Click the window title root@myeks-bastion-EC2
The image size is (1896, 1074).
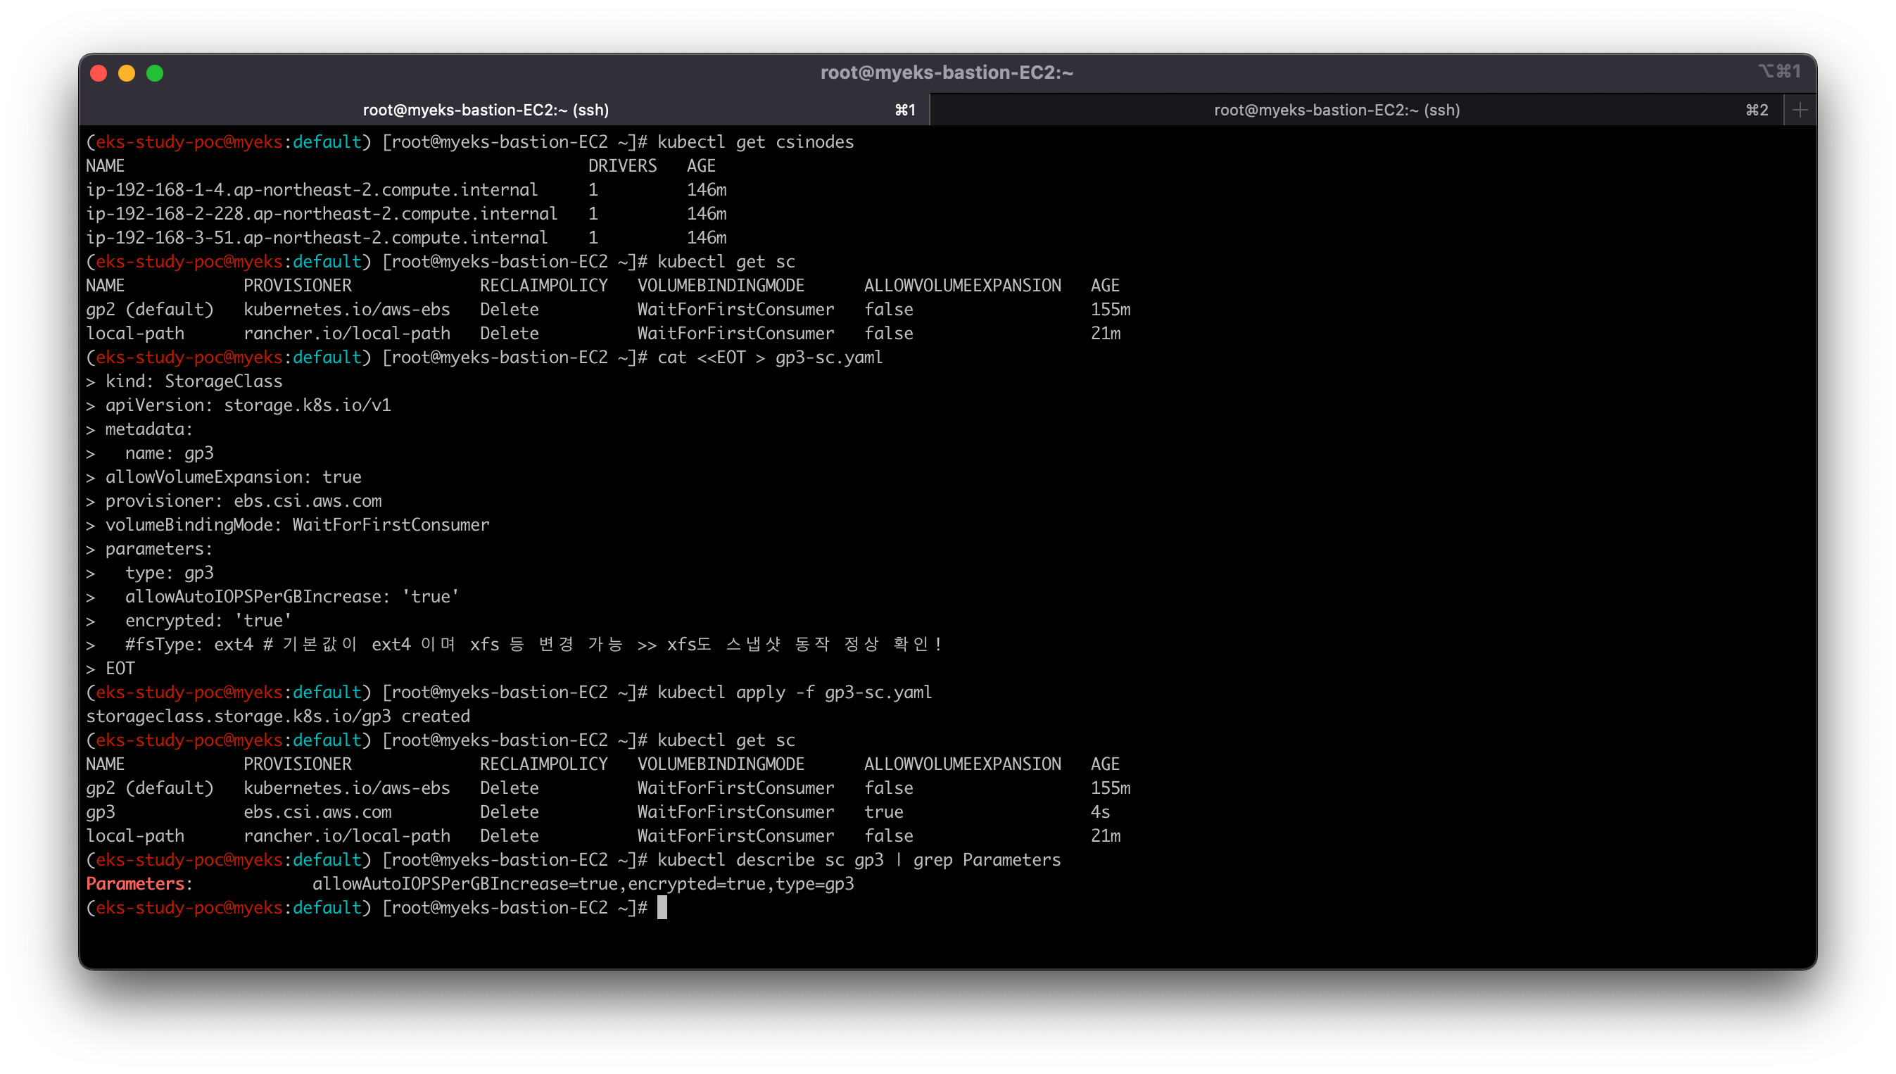click(x=947, y=72)
